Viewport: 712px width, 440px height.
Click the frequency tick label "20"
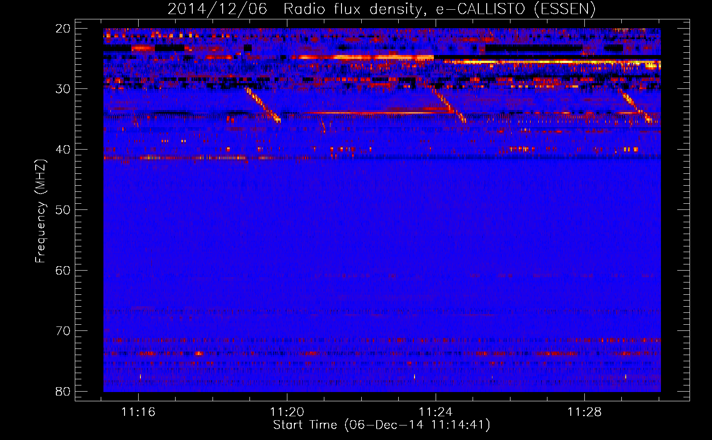63,29
